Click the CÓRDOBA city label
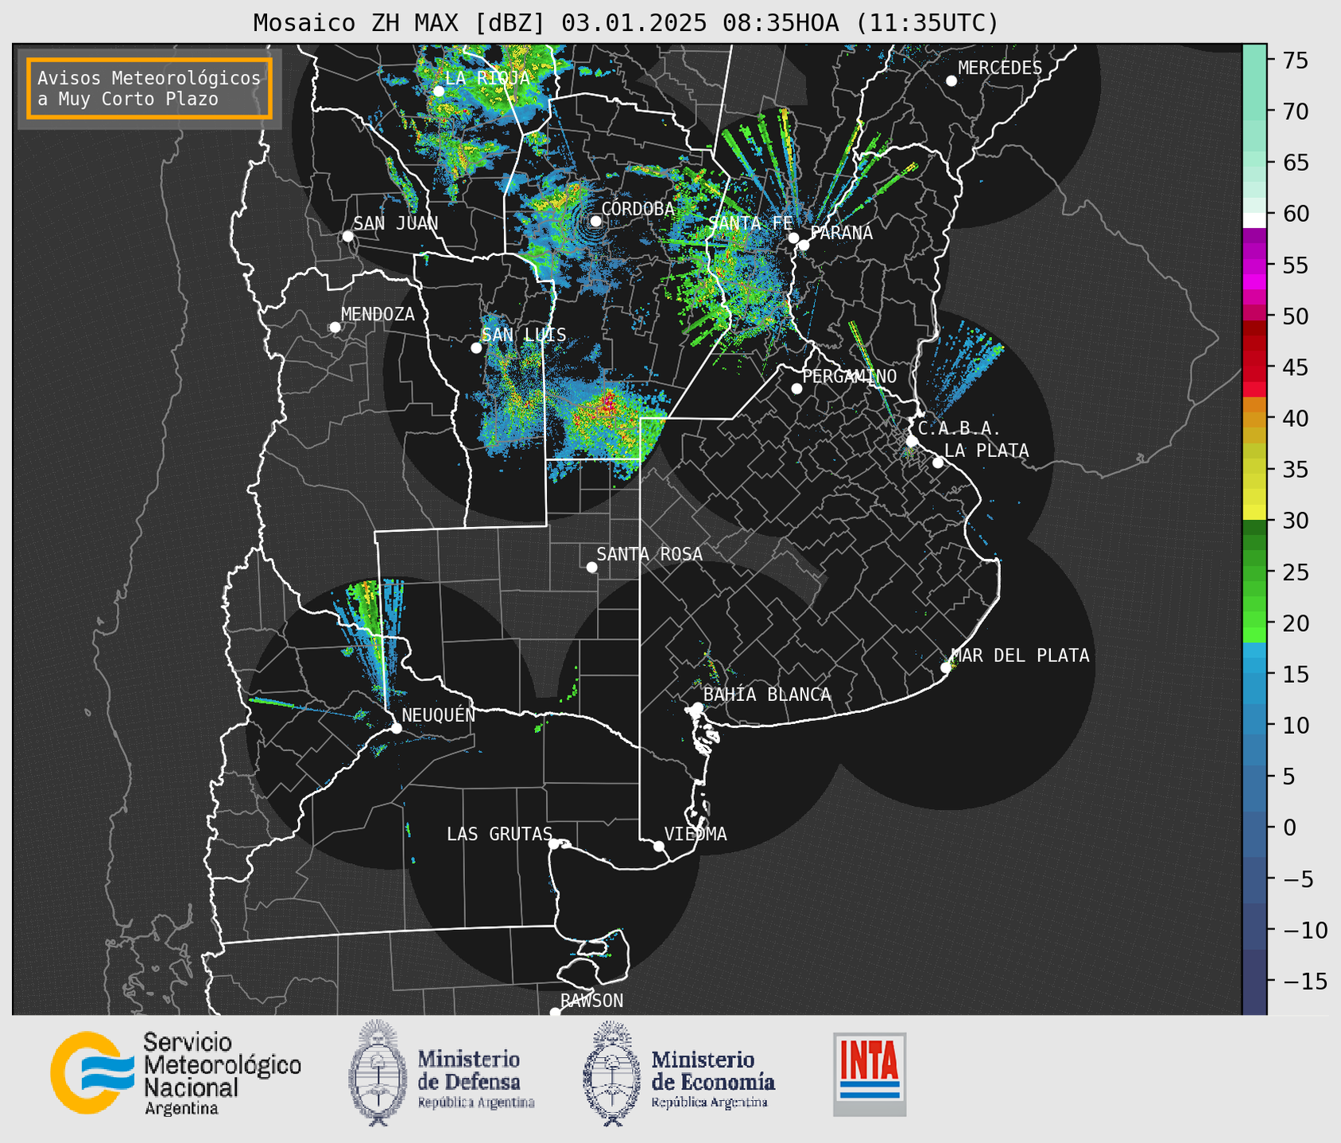This screenshot has width=1341, height=1143. [x=638, y=208]
